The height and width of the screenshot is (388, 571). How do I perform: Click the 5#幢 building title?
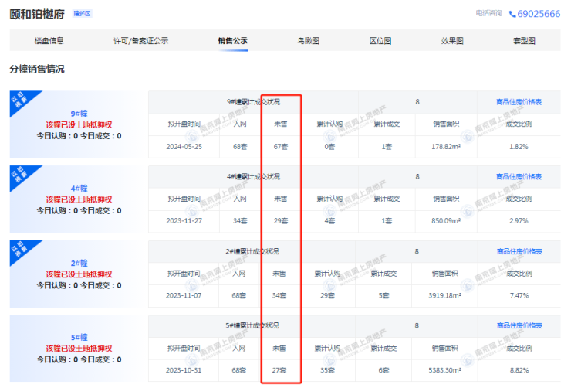point(79,337)
